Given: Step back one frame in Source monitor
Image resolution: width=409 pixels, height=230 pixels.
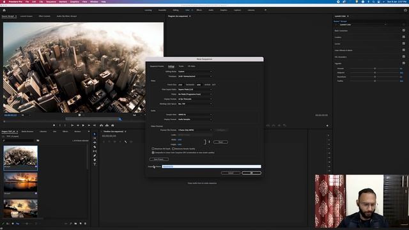Looking at the screenshot, I should tap(77, 125).
